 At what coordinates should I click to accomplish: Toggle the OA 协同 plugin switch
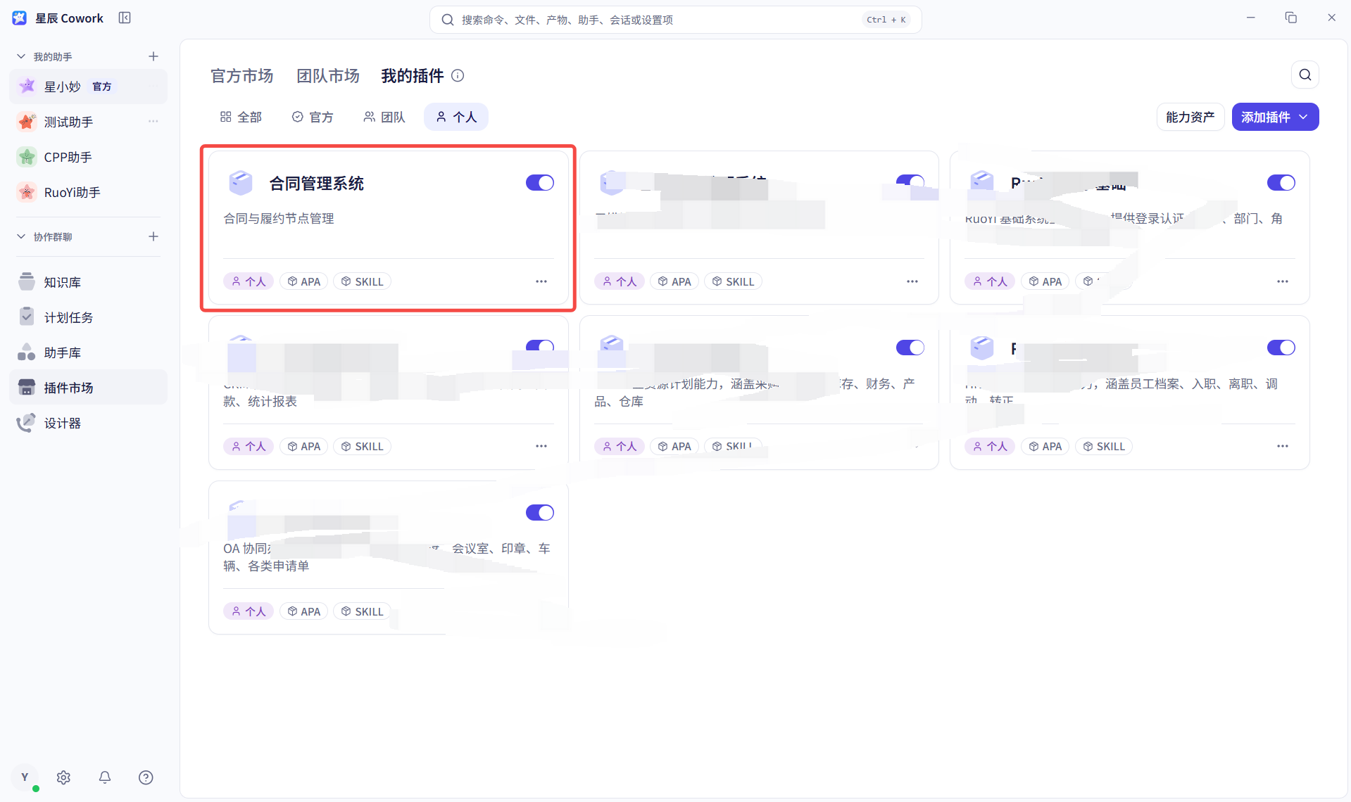pos(539,513)
